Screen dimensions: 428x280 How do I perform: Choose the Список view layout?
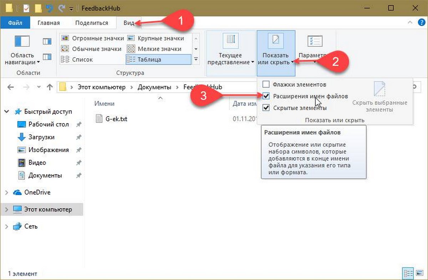click(83, 59)
